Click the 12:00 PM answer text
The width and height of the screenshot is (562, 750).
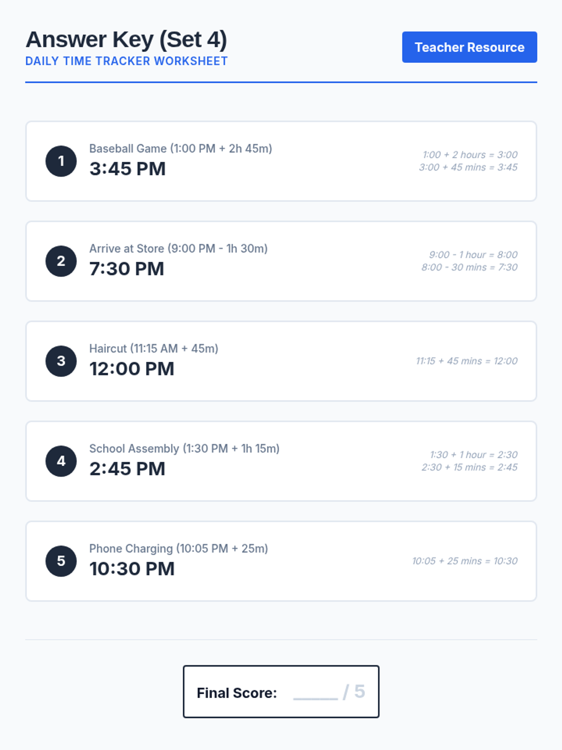tap(132, 369)
